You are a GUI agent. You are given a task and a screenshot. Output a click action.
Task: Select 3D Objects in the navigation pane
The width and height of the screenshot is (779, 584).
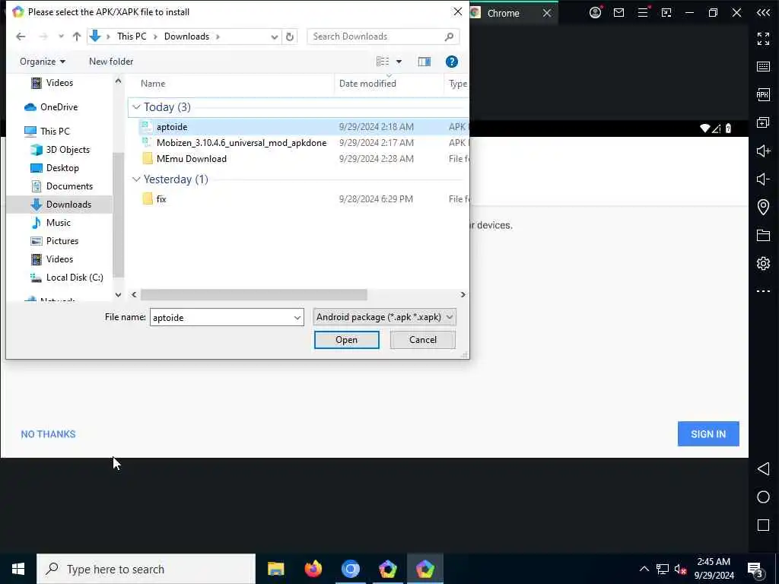[68, 150]
